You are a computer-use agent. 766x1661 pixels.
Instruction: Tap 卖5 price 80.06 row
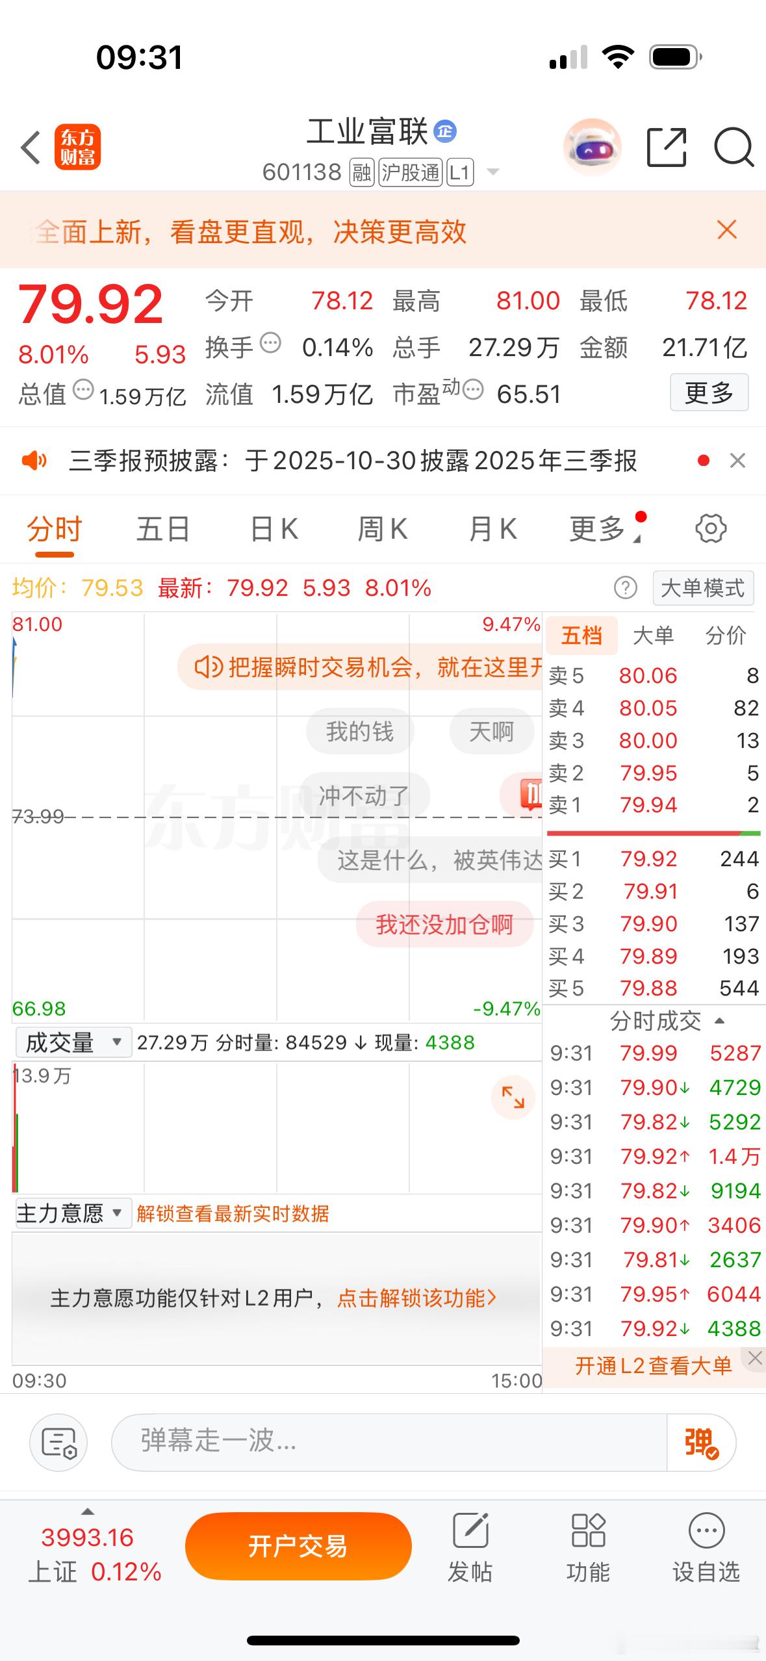point(654,676)
